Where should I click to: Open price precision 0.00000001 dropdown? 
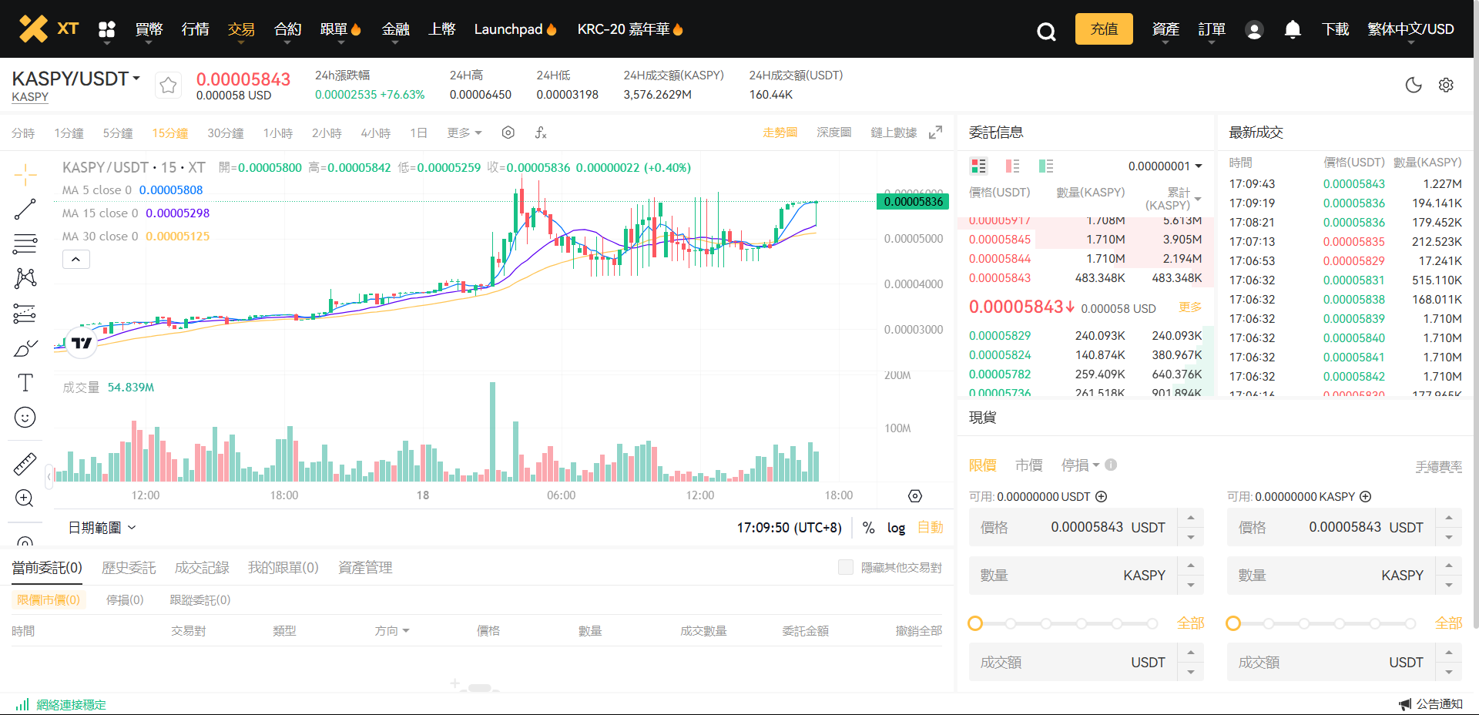pyautogui.click(x=1165, y=166)
